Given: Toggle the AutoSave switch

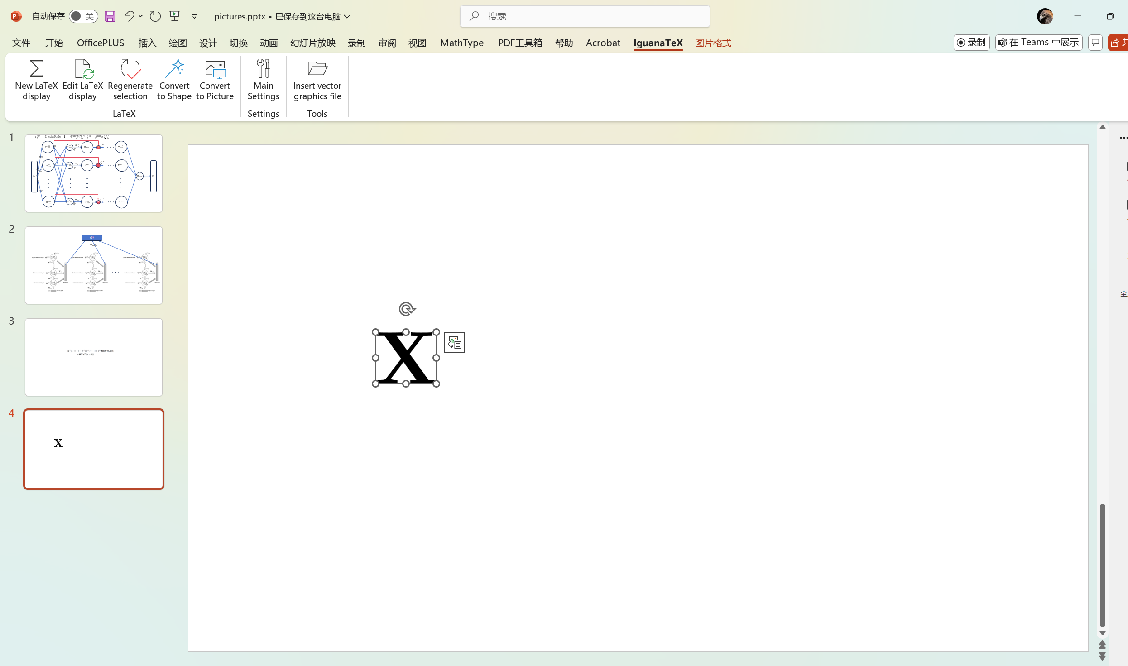Looking at the screenshot, I should coord(83,16).
